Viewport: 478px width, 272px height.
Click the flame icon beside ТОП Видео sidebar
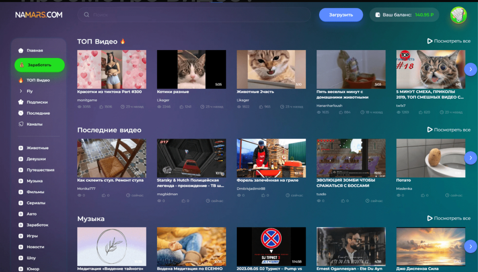pyautogui.click(x=21, y=80)
